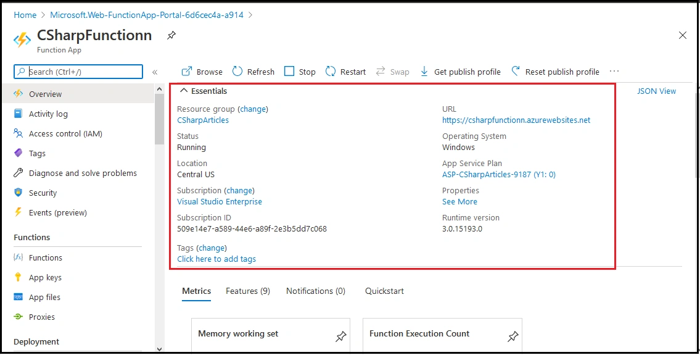Open the more commands ellipsis
Image resolution: width=700 pixels, height=355 pixels.
point(614,71)
